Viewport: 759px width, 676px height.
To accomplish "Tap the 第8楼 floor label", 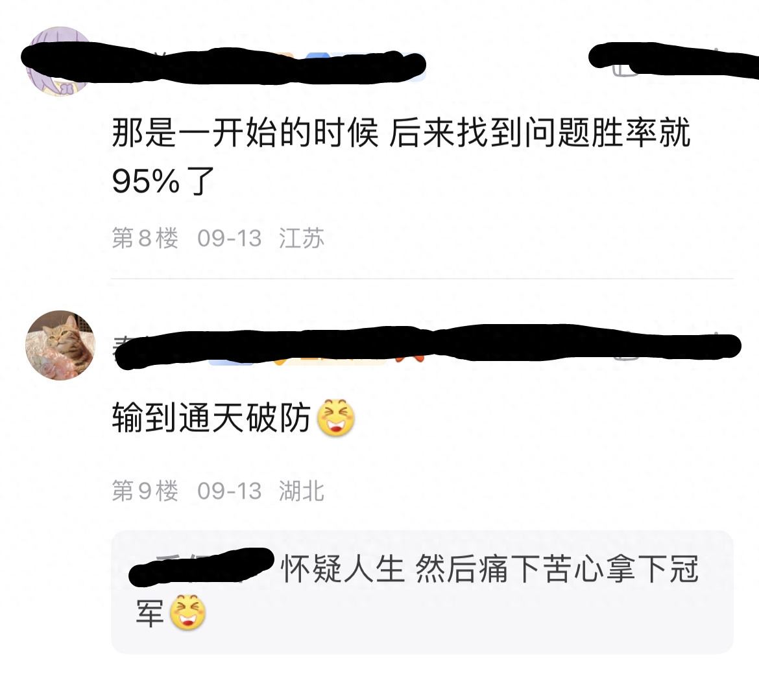I will (145, 238).
